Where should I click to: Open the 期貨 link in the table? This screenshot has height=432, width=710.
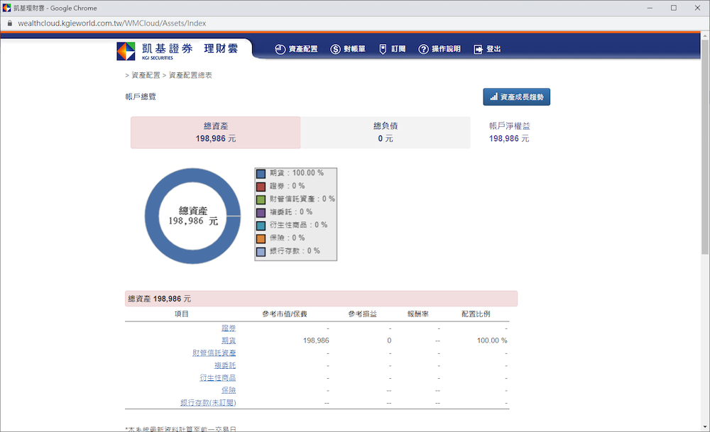(x=229, y=340)
